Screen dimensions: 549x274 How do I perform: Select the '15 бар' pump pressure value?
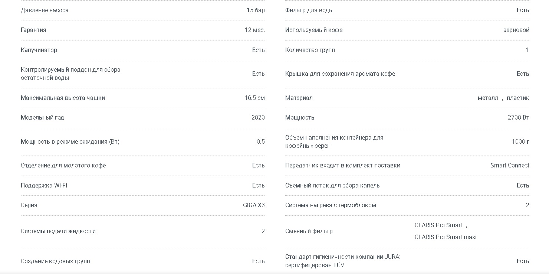tap(256, 10)
